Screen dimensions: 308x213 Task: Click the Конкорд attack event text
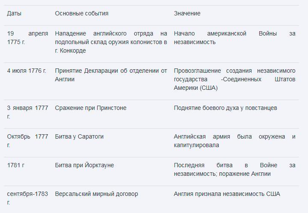[111, 42]
